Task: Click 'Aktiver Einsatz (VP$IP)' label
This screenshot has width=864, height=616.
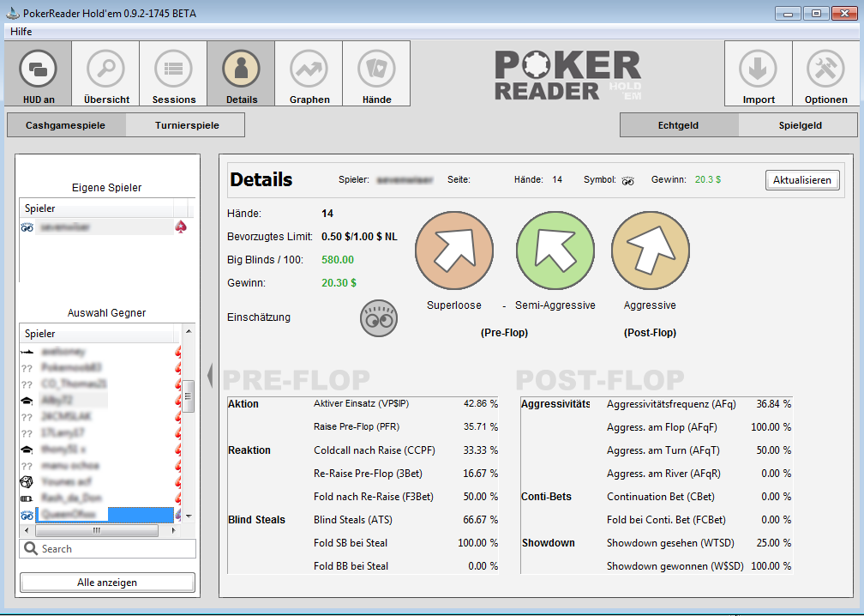Action: 362,404
